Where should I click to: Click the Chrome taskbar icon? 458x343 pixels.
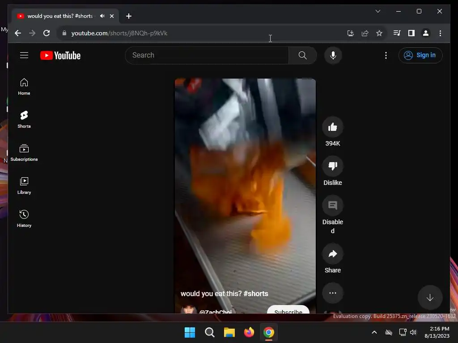pos(269,332)
